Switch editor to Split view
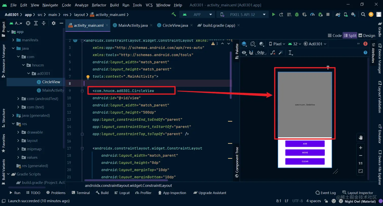This screenshot has width=383, height=206. 350,35
